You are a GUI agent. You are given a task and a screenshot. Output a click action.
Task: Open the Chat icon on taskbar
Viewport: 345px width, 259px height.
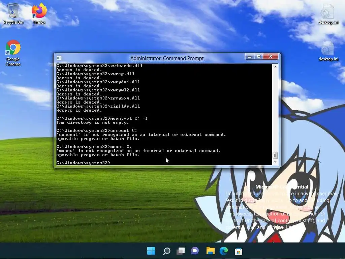pos(195,251)
